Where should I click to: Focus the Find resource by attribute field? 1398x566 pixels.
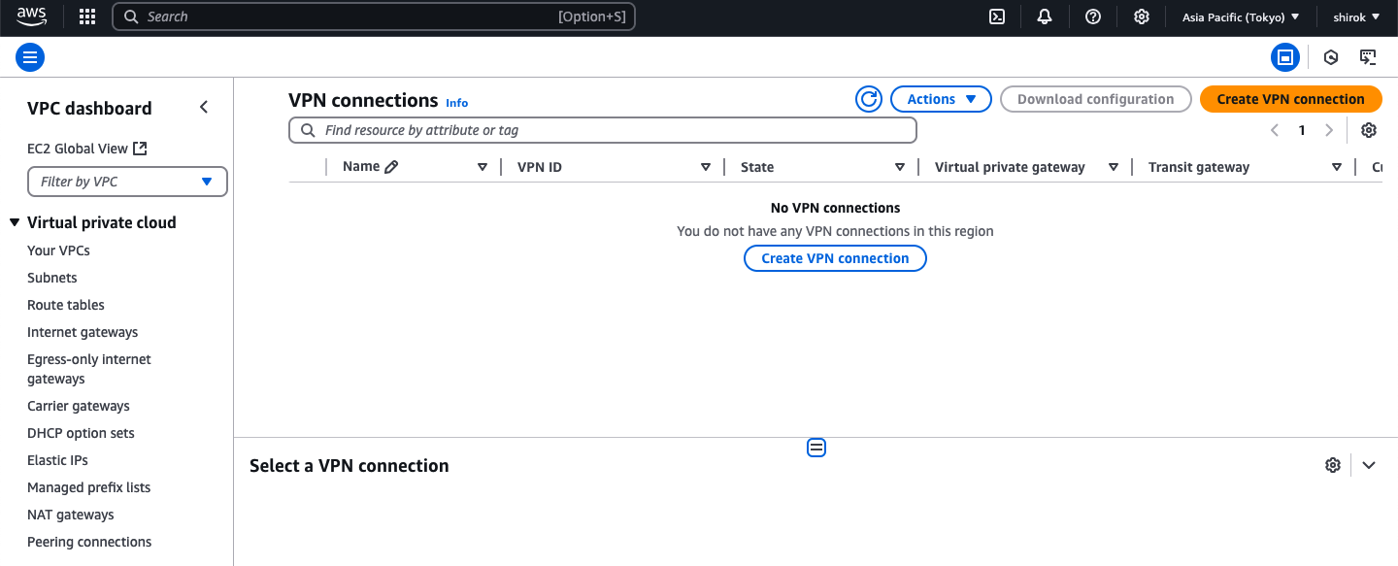(x=603, y=130)
